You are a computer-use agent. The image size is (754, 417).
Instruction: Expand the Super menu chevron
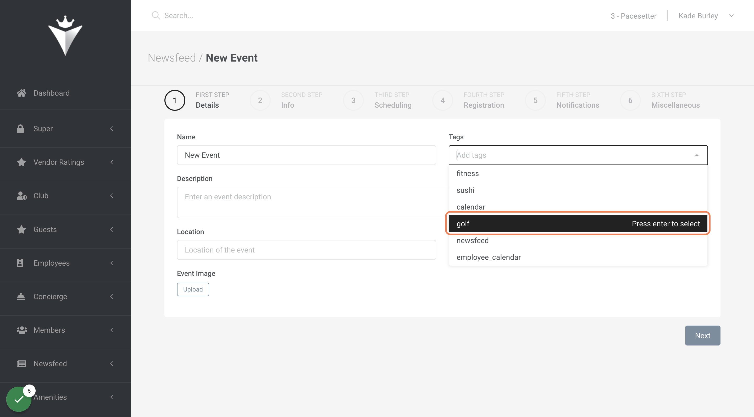point(112,129)
